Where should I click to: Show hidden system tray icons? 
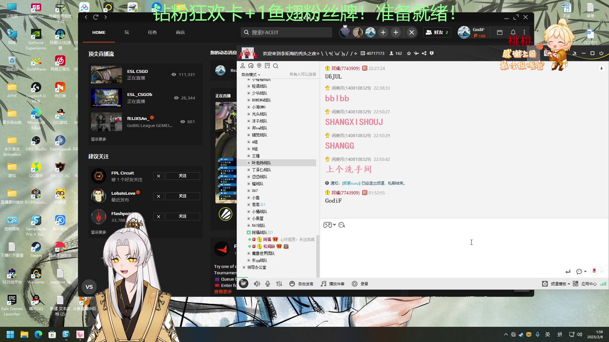point(506,334)
